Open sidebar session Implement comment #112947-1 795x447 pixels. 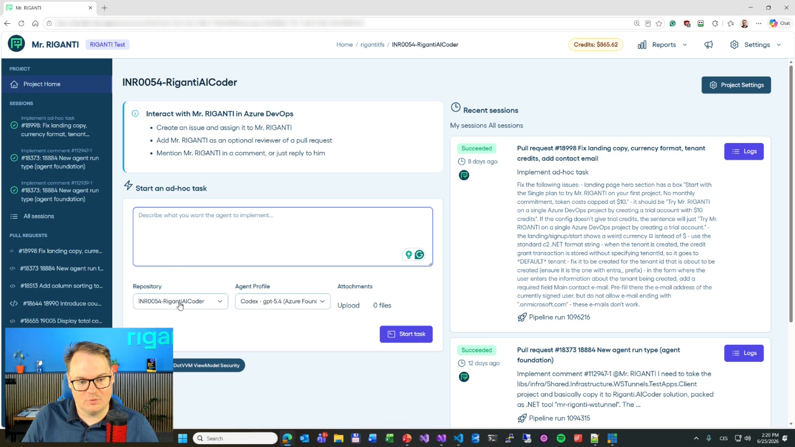point(57,158)
